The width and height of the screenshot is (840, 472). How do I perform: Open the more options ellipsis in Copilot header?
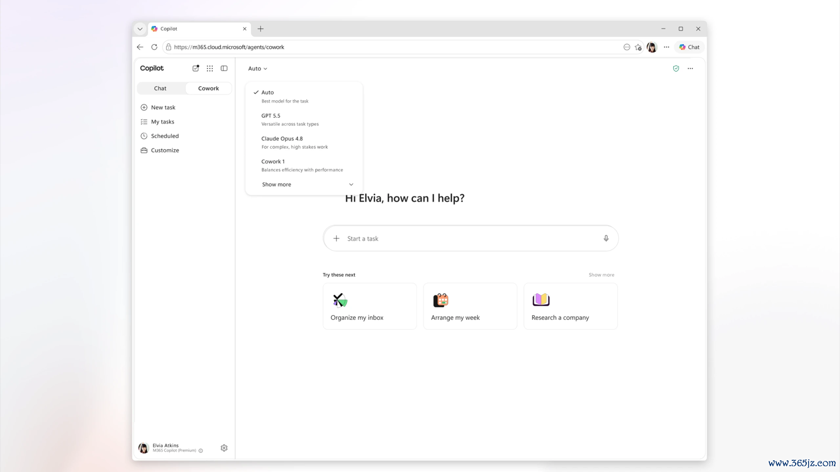pos(691,69)
